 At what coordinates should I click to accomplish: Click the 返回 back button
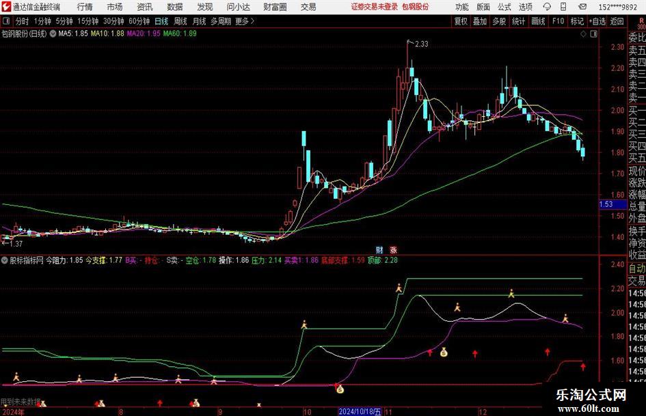coord(617,21)
